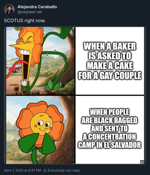Click the people icon beside reply settings
The image size is (150, 175).
[x=45, y=171]
